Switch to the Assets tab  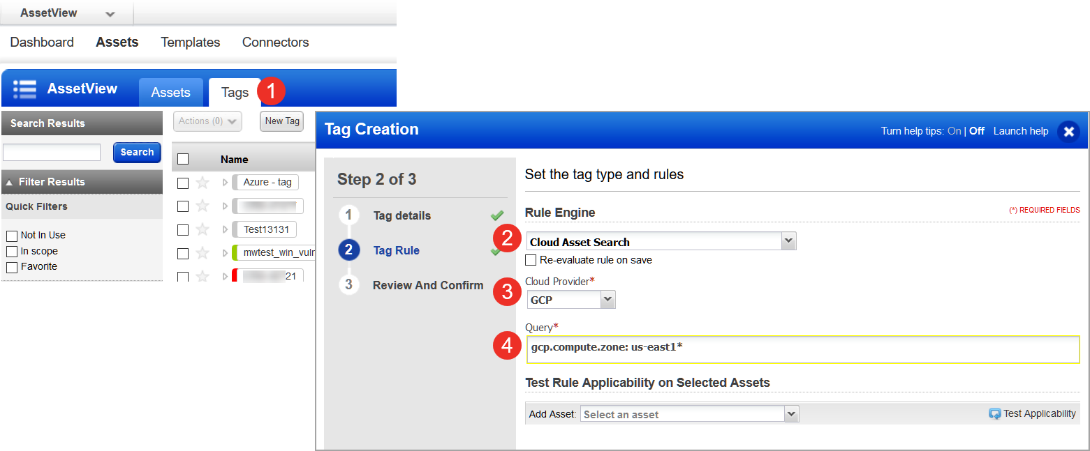pyautogui.click(x=171, y=91)
